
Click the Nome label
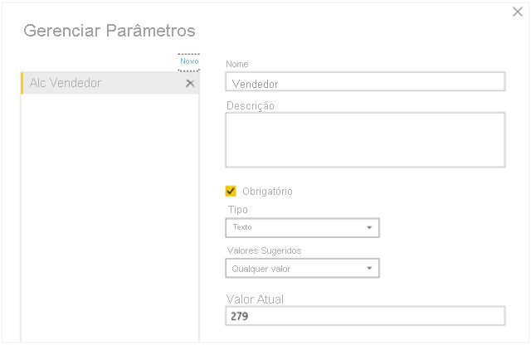(x=237, y=65)
